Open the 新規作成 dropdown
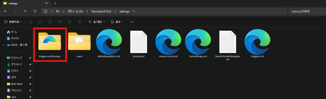This screenshot has height=99, width=326. click(13, 22)
